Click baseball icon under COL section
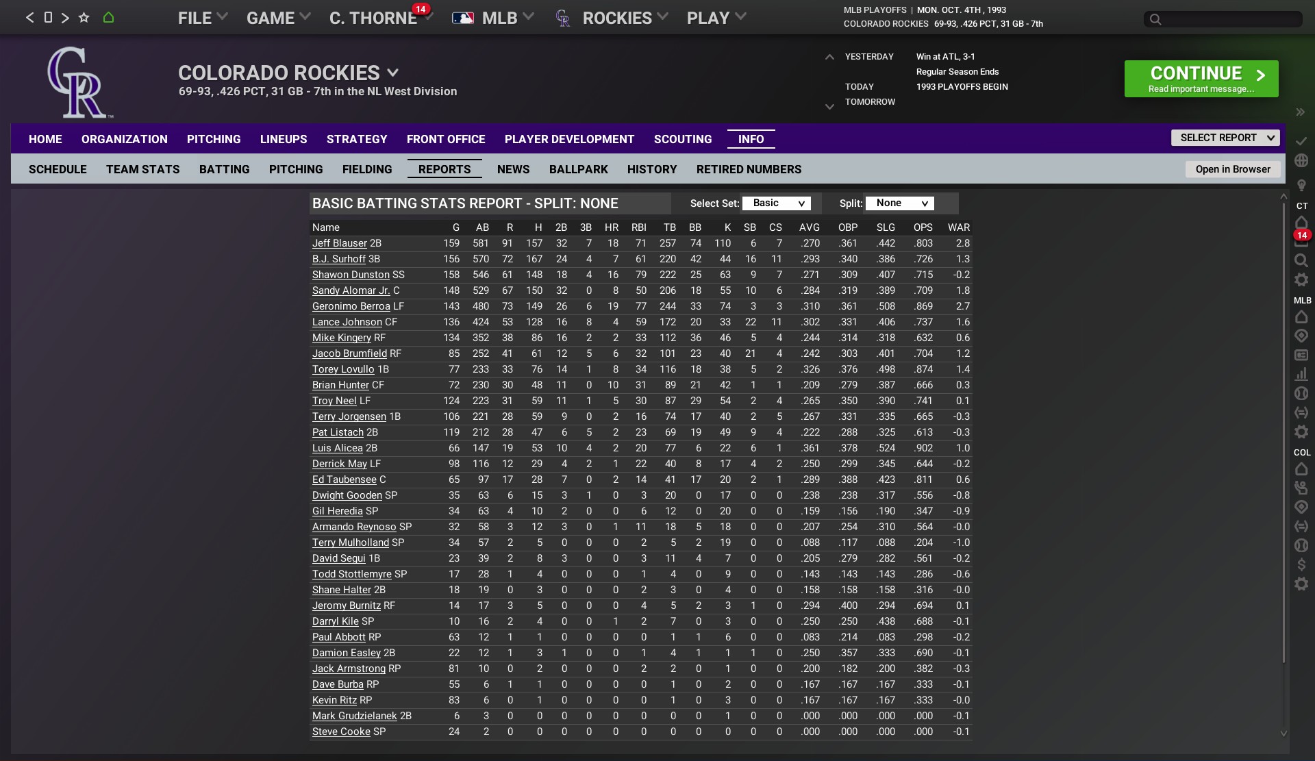Screen dimensions: 1315x761 [x=1301, y=545]
